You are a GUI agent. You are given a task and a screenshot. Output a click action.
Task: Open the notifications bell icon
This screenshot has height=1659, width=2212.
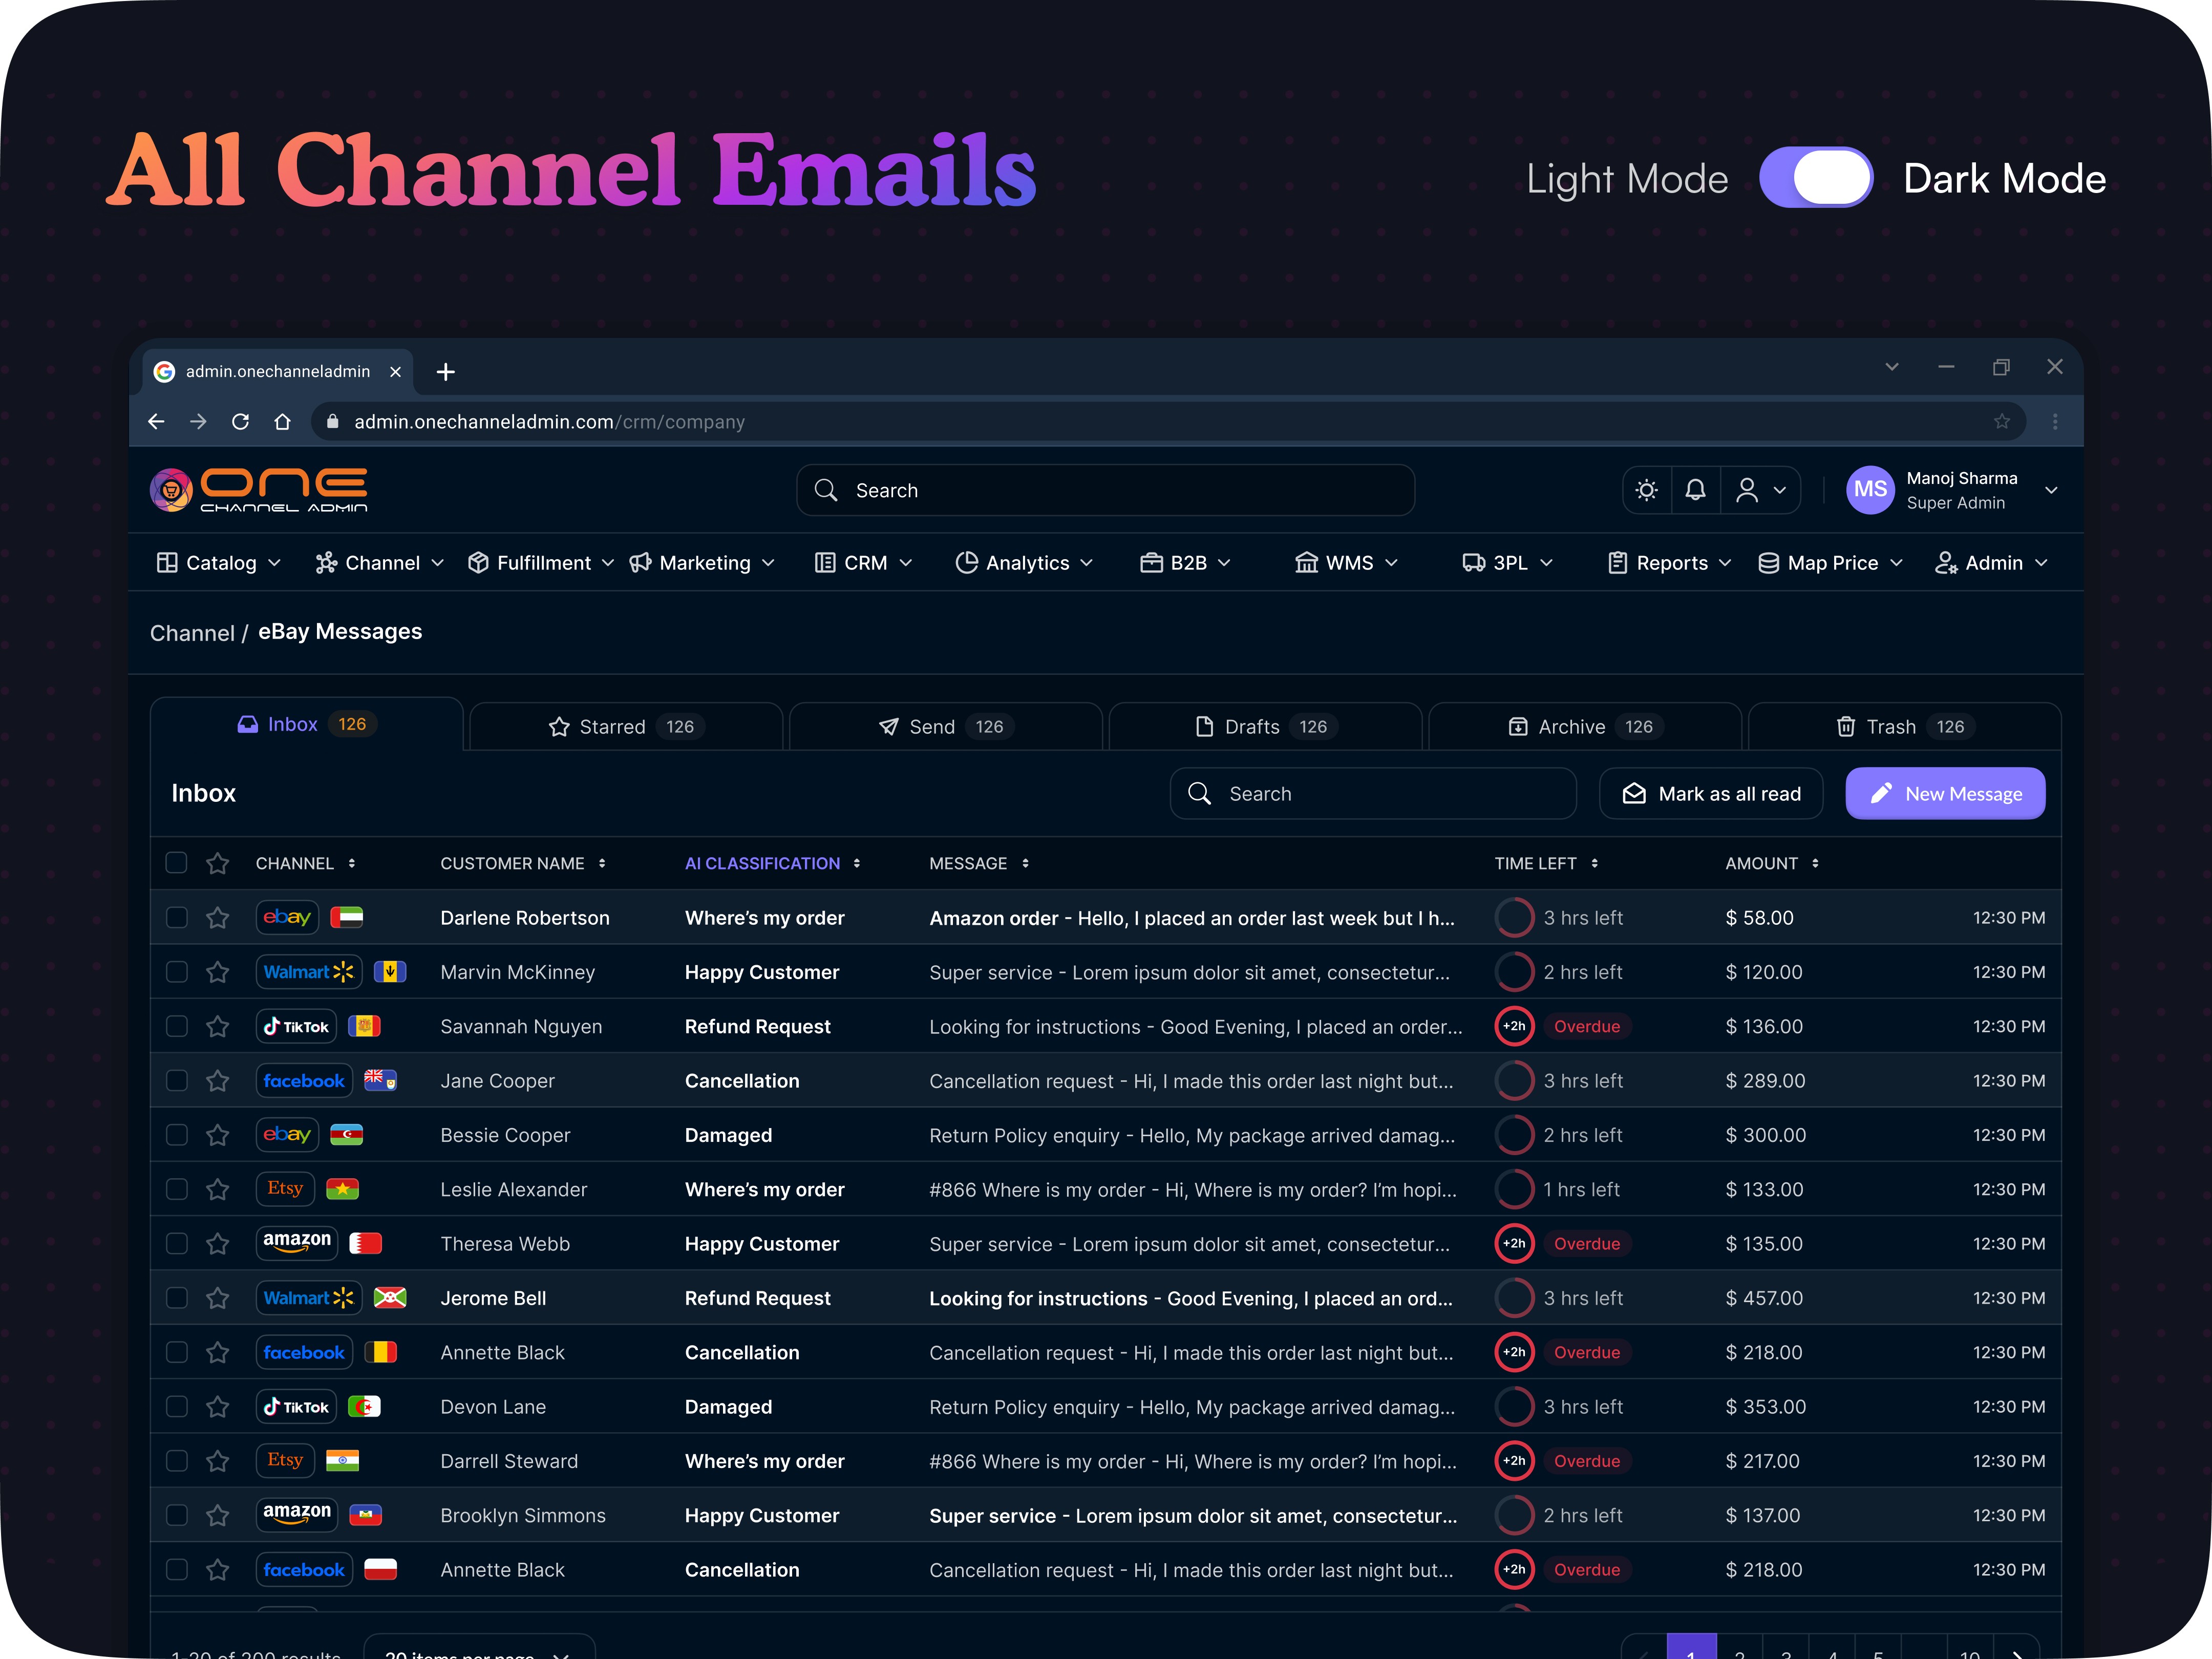tap(1695, 490)
